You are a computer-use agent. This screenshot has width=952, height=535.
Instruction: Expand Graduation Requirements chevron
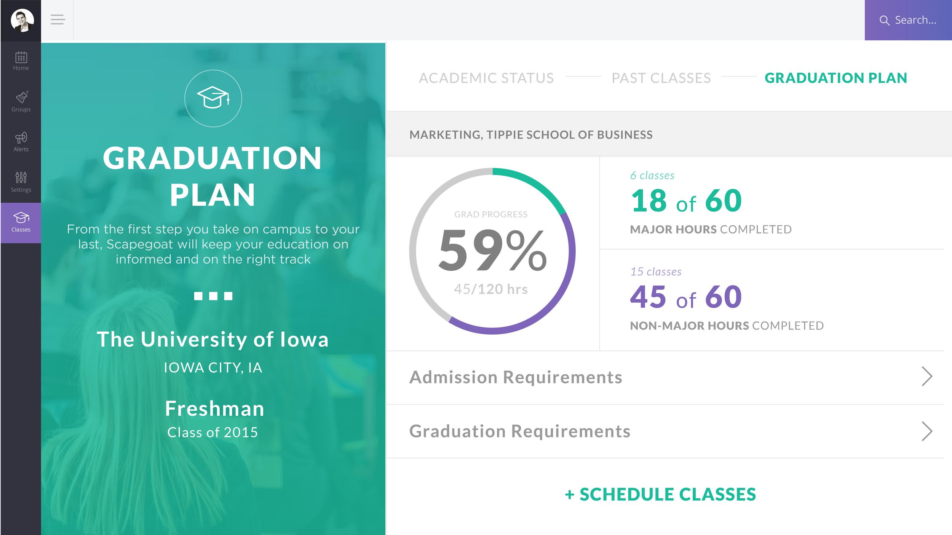click(927, 431)
